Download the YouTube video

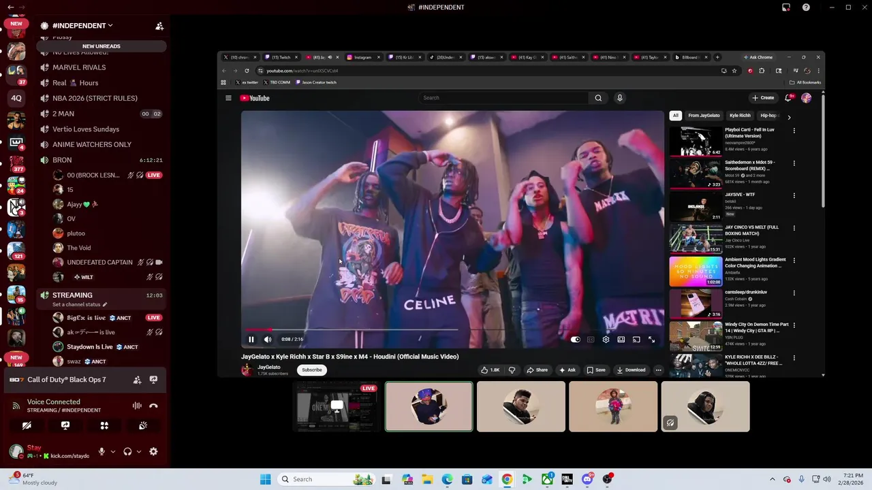(x=631, y=370)
